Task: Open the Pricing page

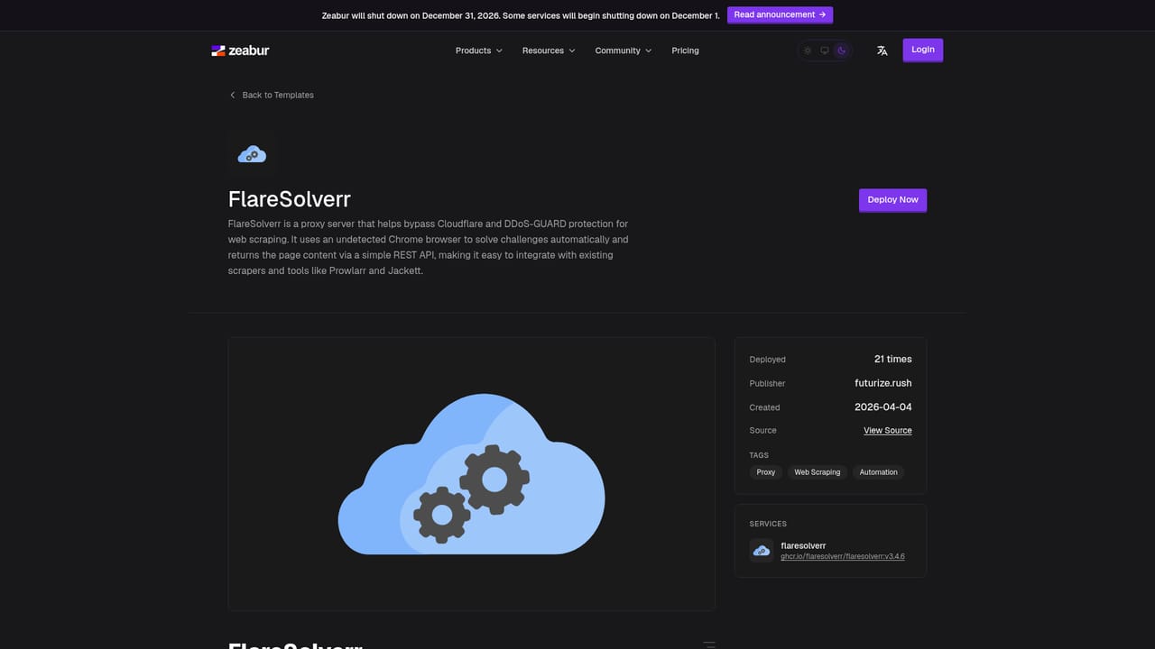Action: [x=686, y=50]
